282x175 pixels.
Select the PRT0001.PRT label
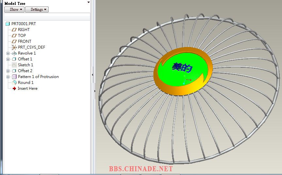tap(23, 24)
